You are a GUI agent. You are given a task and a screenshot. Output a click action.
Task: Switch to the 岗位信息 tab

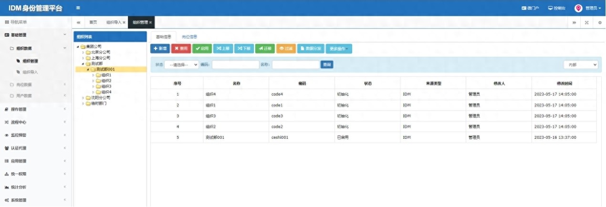189,37
